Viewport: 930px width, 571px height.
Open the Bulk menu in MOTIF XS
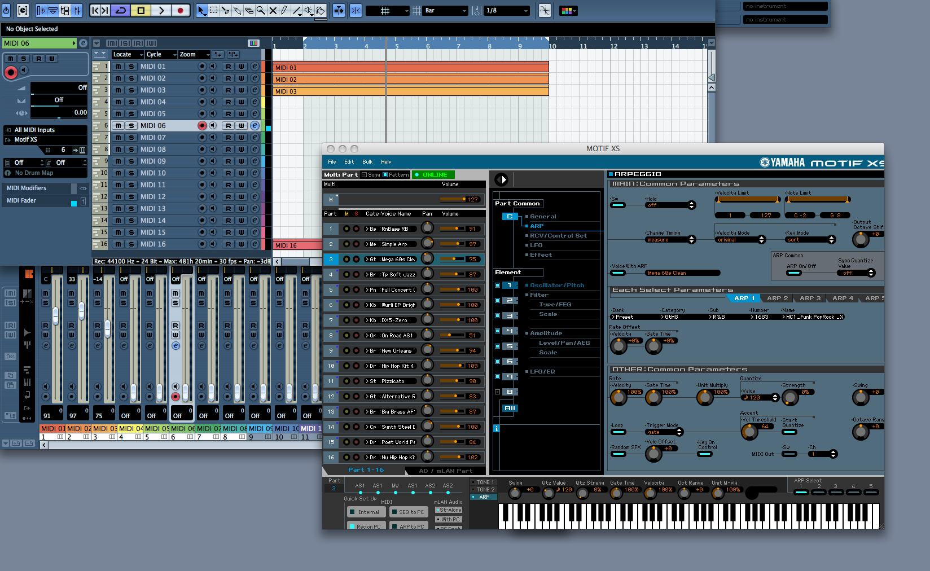[x=367, y=162]
